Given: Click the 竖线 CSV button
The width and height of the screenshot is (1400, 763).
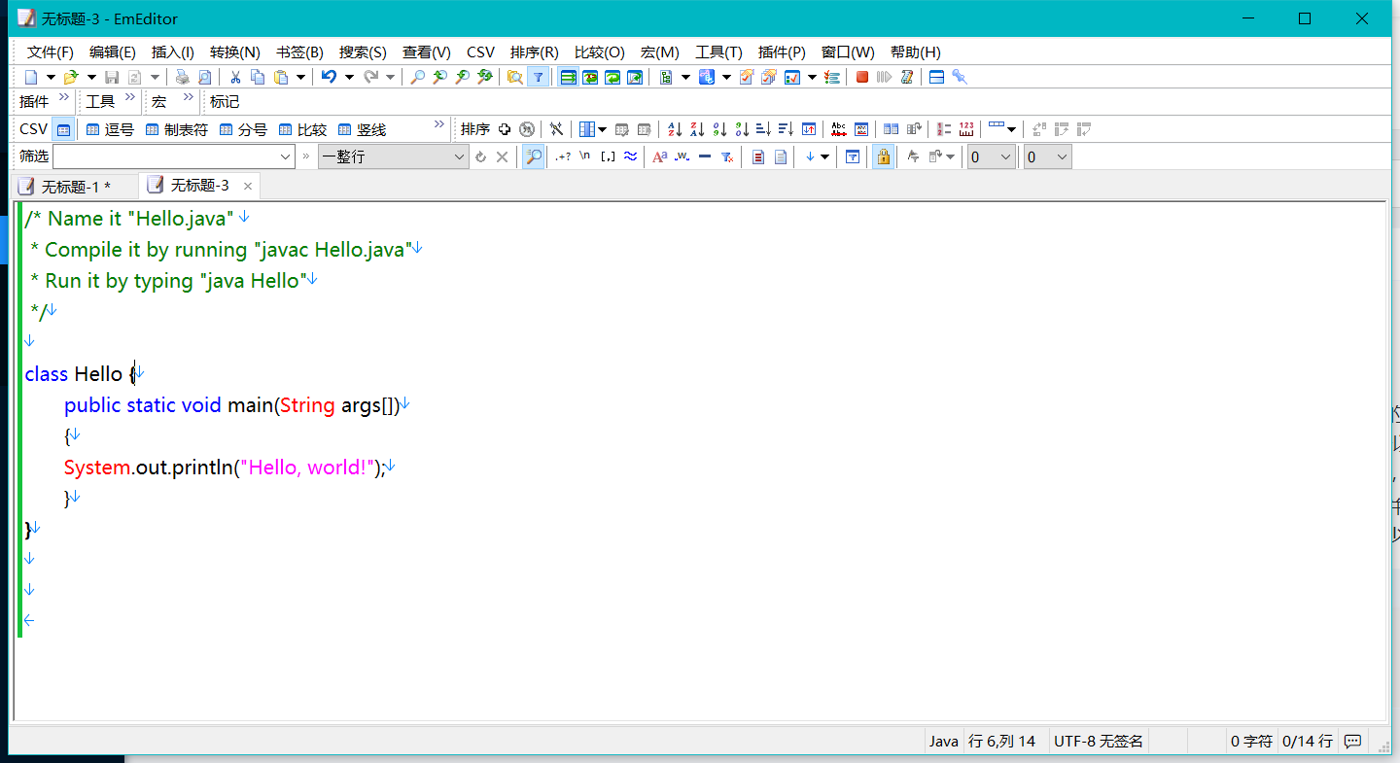Looking at the screenshot, I should [x=362, y=129].
